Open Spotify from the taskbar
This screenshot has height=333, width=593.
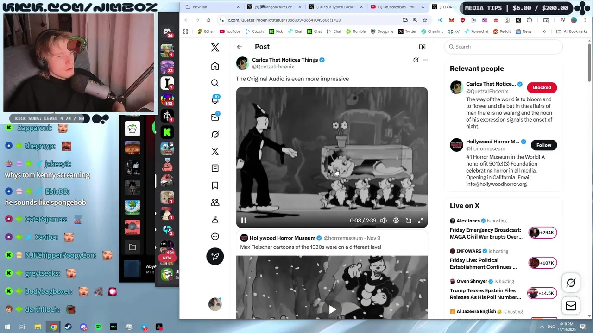[x=98, y=327]
